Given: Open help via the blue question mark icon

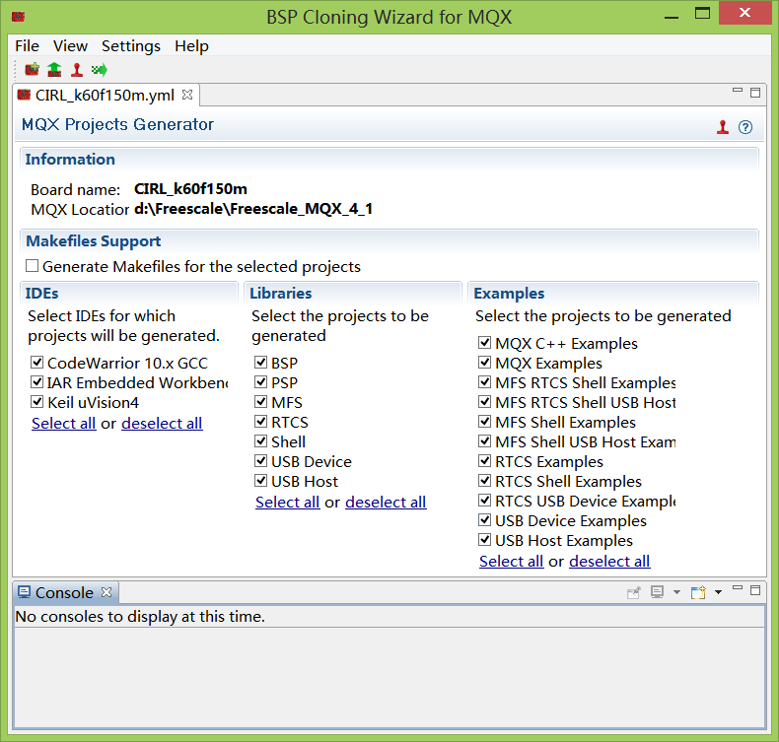Looking at the screenshot, I should click(x=745, y=127).
